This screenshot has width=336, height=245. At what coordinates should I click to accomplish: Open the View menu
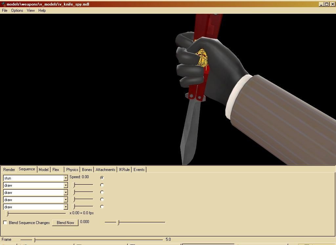(31, 10)
